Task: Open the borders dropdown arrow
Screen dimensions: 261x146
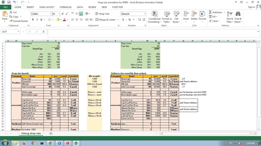Action: click(x=53, y=20)
